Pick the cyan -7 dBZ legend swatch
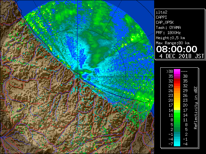 click(177, 144)
